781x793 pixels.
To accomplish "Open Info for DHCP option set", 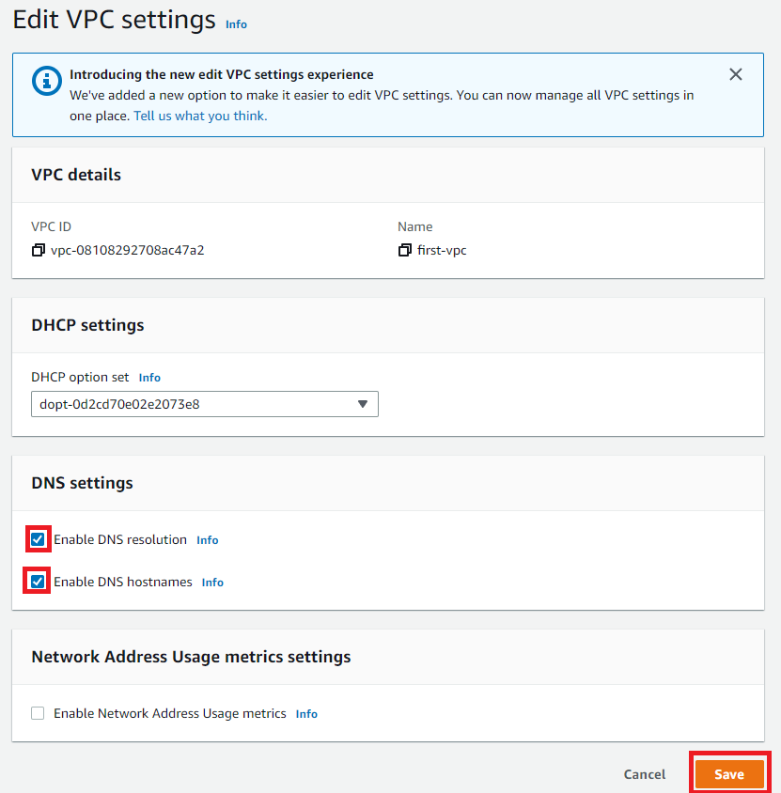I will click(149, 378).
